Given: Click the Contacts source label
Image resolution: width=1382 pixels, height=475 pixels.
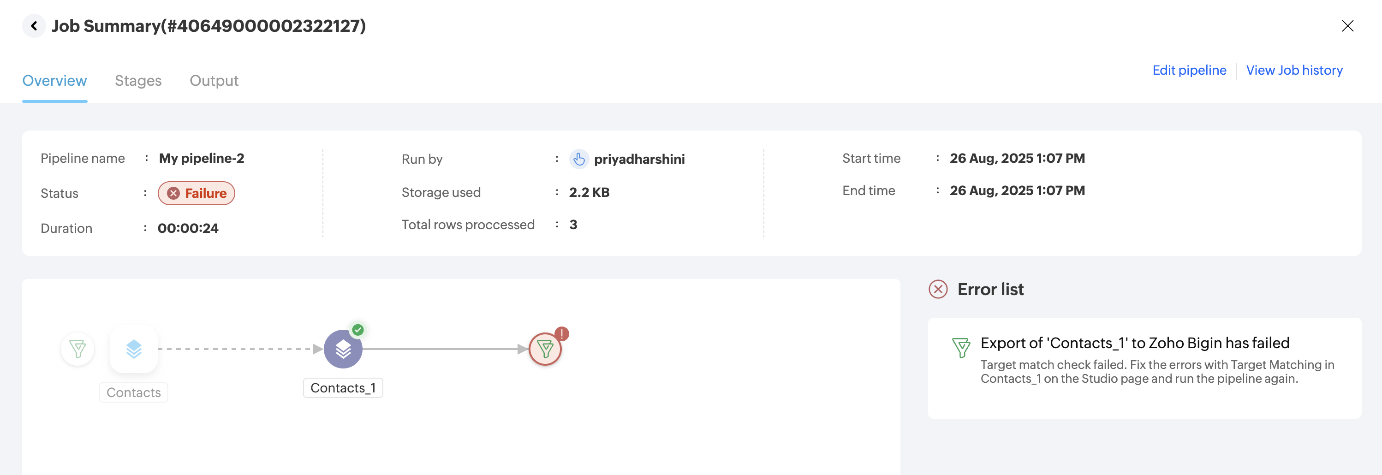Looking at the screenshot, I should (x=134, y=392).
